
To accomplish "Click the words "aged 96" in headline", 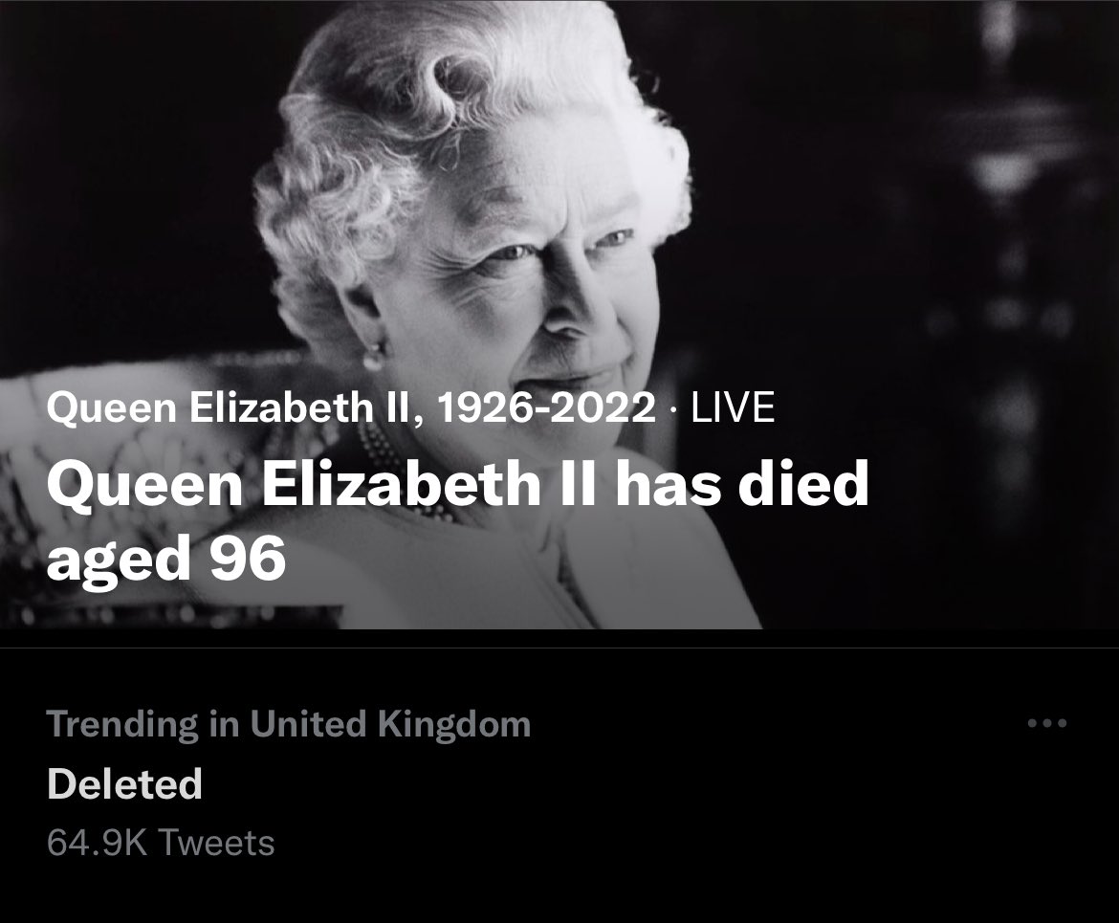I will coord(165,560).
